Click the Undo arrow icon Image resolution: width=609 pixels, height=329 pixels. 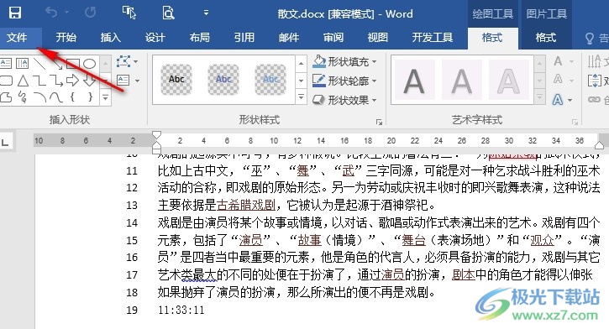[x=51, y=13]
